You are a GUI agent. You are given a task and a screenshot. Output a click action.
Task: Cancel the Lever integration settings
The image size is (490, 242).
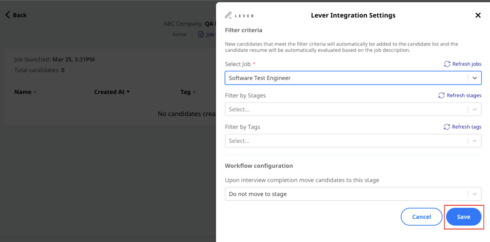click(x=421, y=217)
